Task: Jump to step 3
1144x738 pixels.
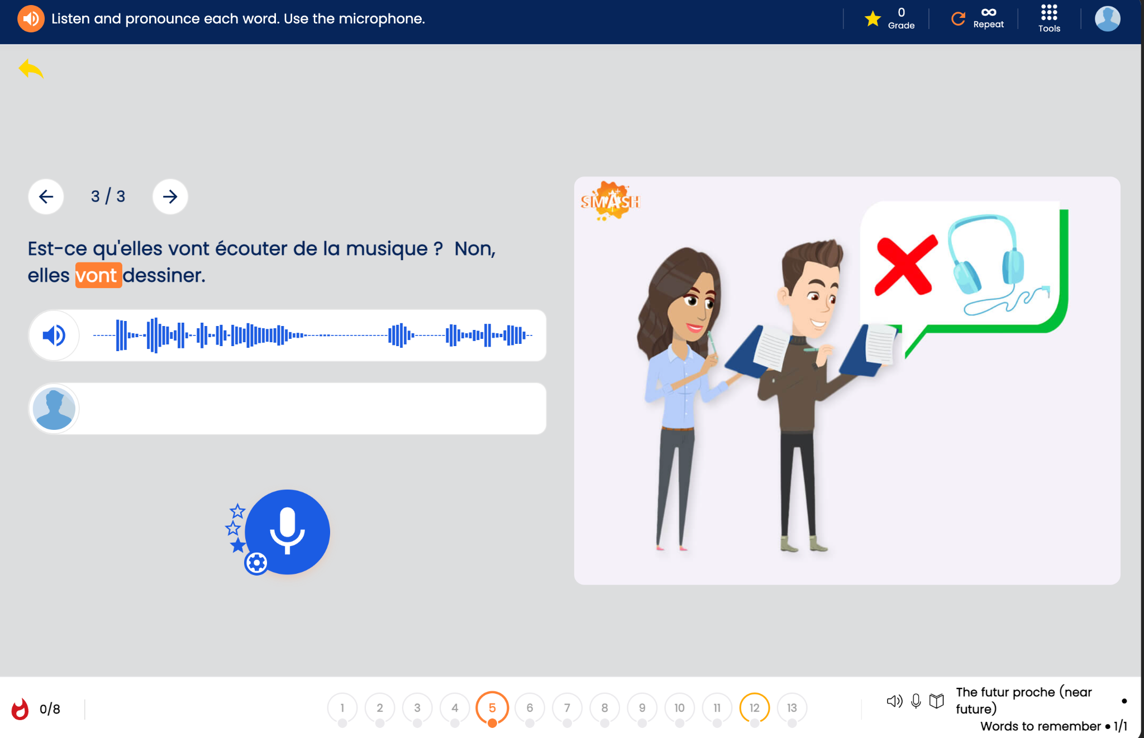Action: [417, 708]
